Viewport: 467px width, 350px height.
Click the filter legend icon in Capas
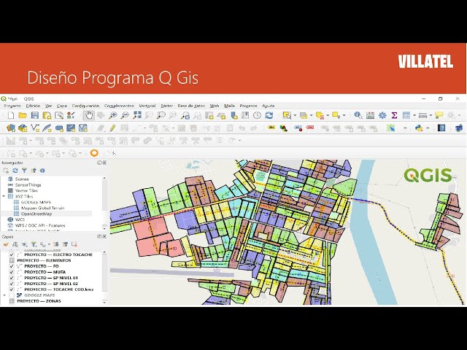pyautogui.click(x=34, y=244)
